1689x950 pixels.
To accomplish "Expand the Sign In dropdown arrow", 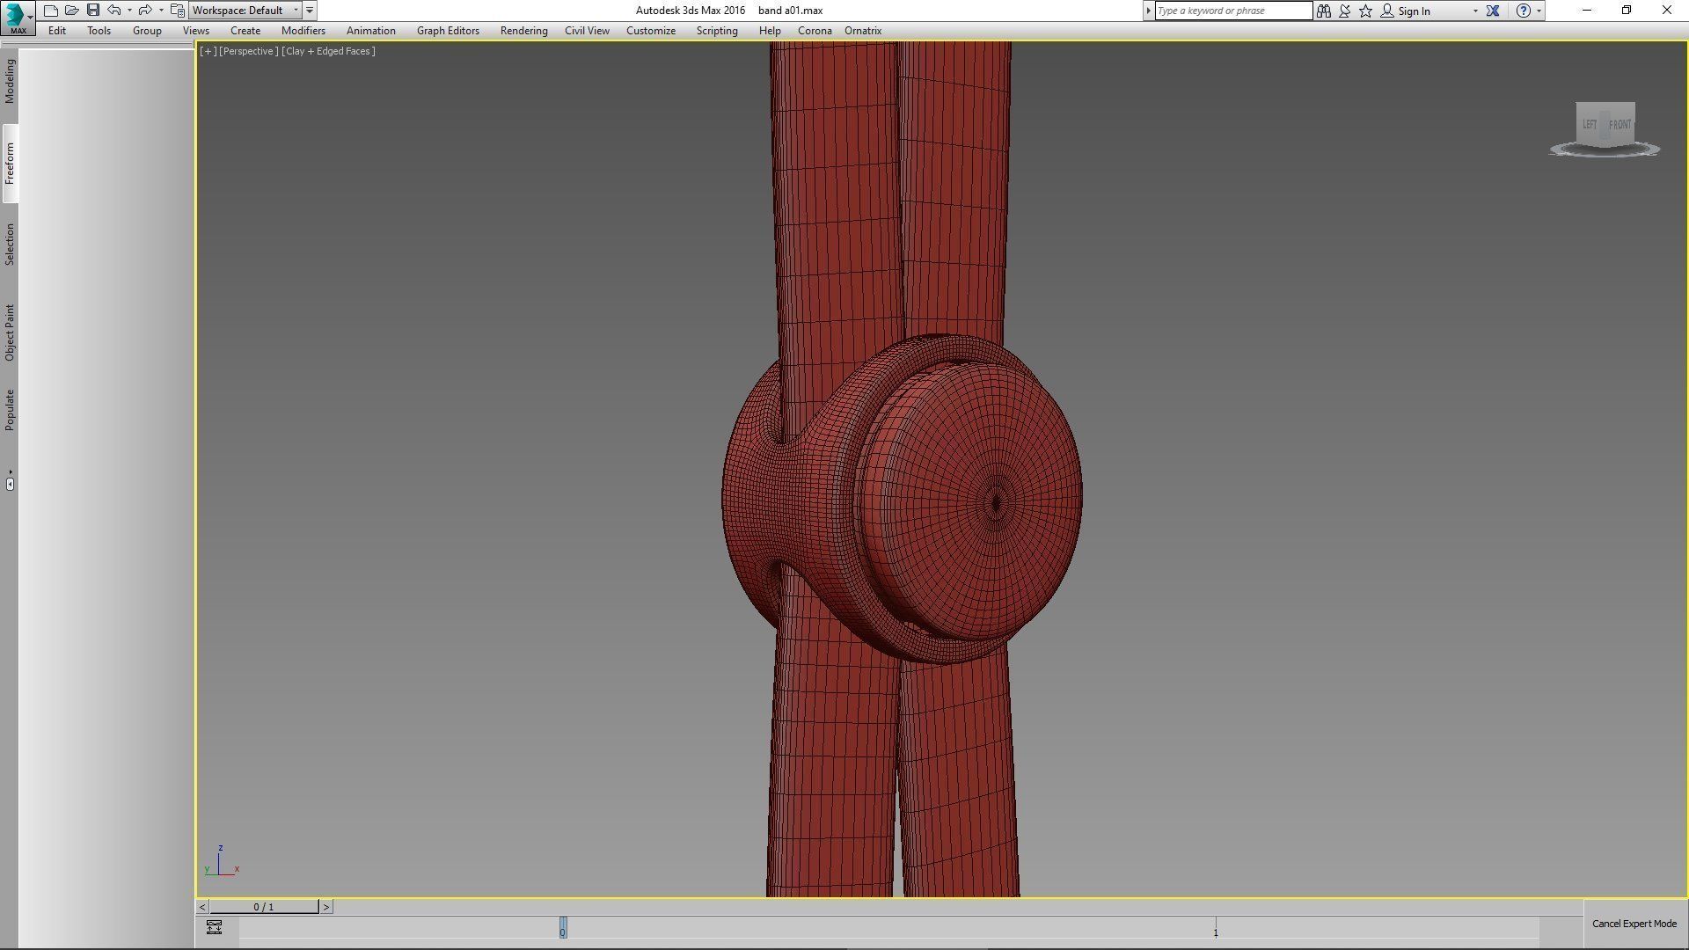I will click(1475, 11).
